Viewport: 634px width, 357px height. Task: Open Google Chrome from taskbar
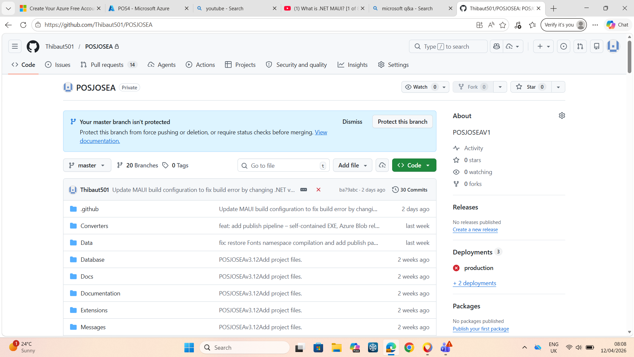point(409,348)
